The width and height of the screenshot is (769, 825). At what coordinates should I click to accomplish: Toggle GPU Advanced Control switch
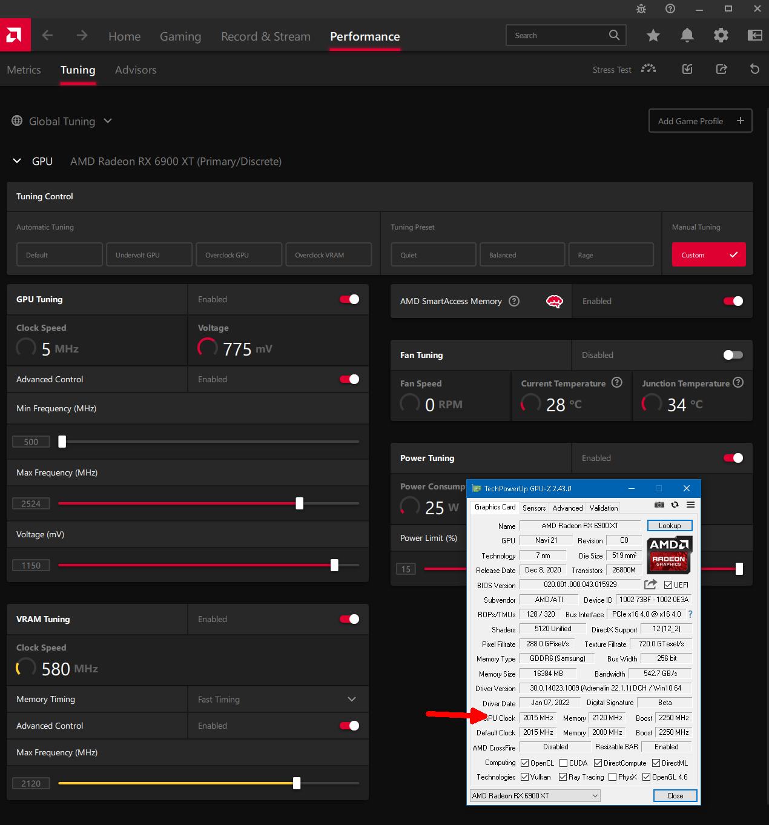(350, 379)
